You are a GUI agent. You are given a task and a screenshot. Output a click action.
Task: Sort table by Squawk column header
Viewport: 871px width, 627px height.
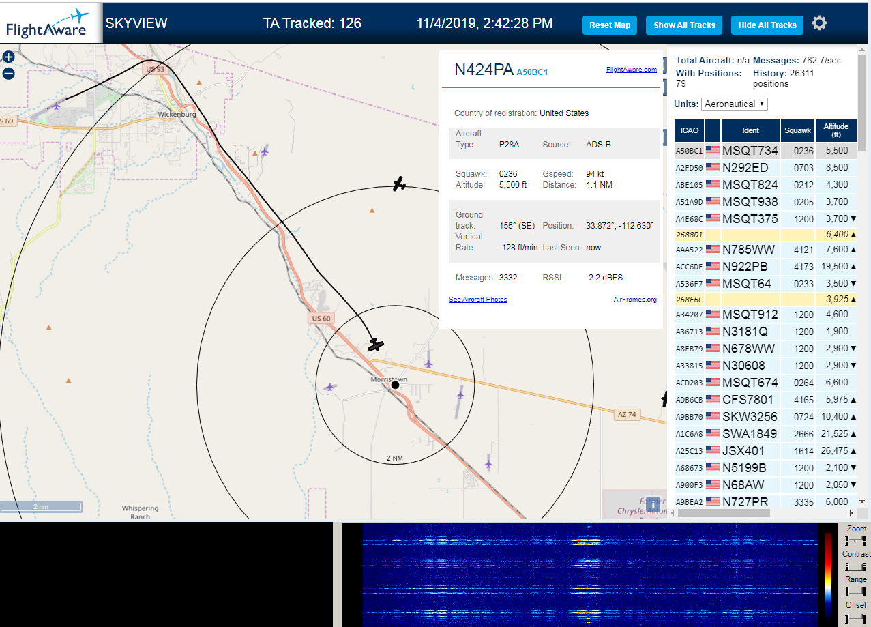tap(797, 130)
